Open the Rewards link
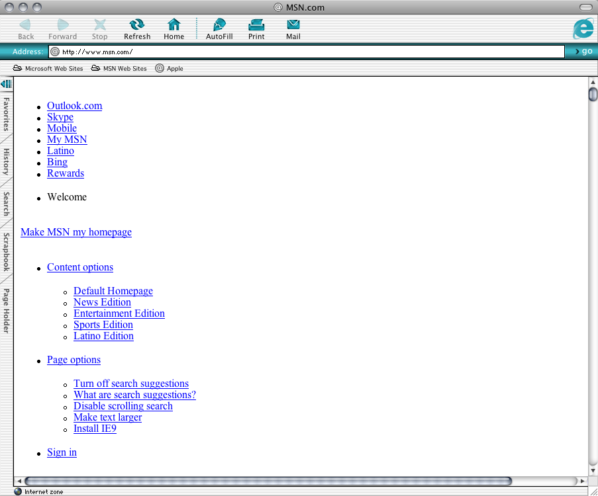598x496 pixels. (x=66, y=173)
